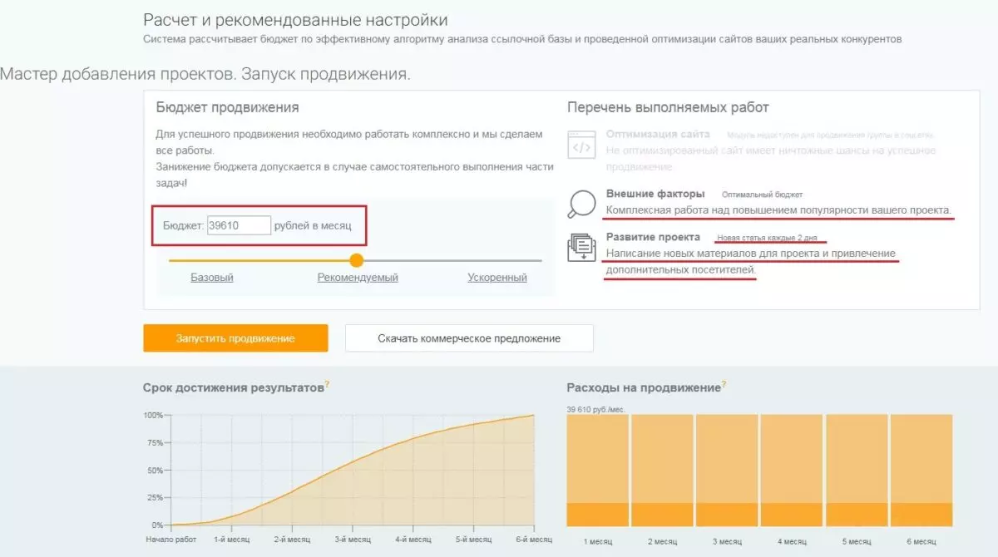
Task: Click the orange budget slider handle
Action: pos(357,260)
